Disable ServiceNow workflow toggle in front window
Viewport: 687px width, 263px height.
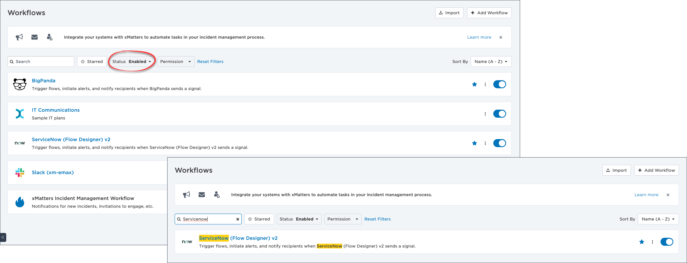[x=667, y=242]
